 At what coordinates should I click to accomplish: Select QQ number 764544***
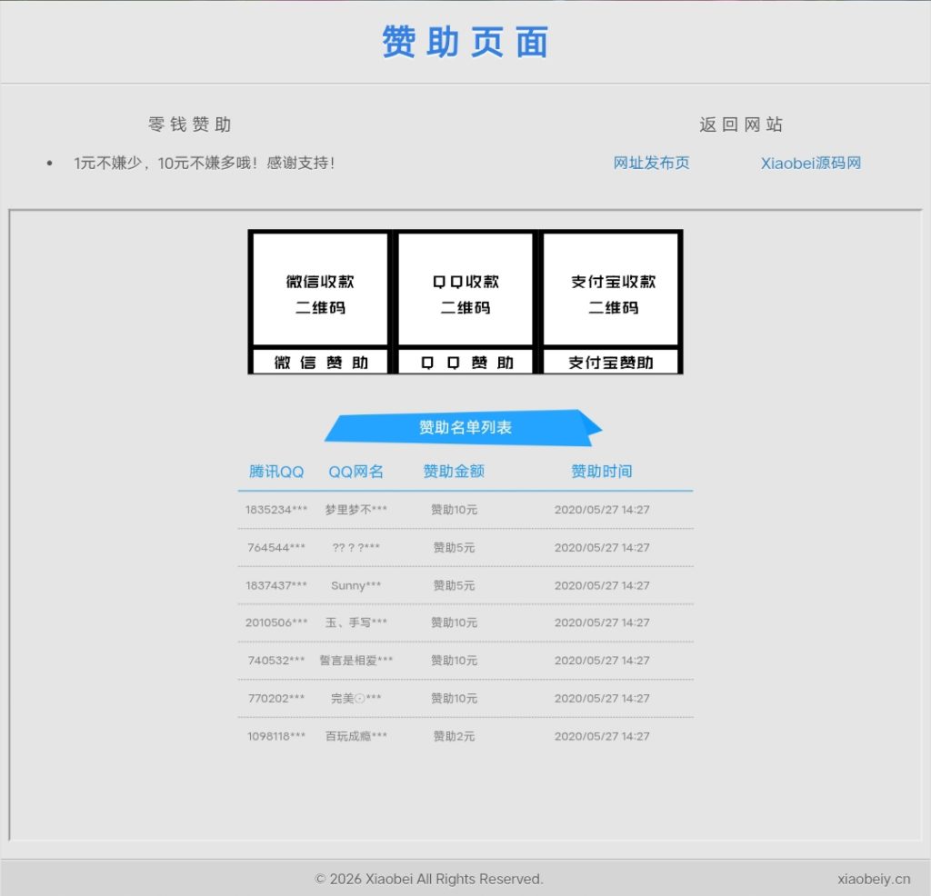(x=276, y=548)
